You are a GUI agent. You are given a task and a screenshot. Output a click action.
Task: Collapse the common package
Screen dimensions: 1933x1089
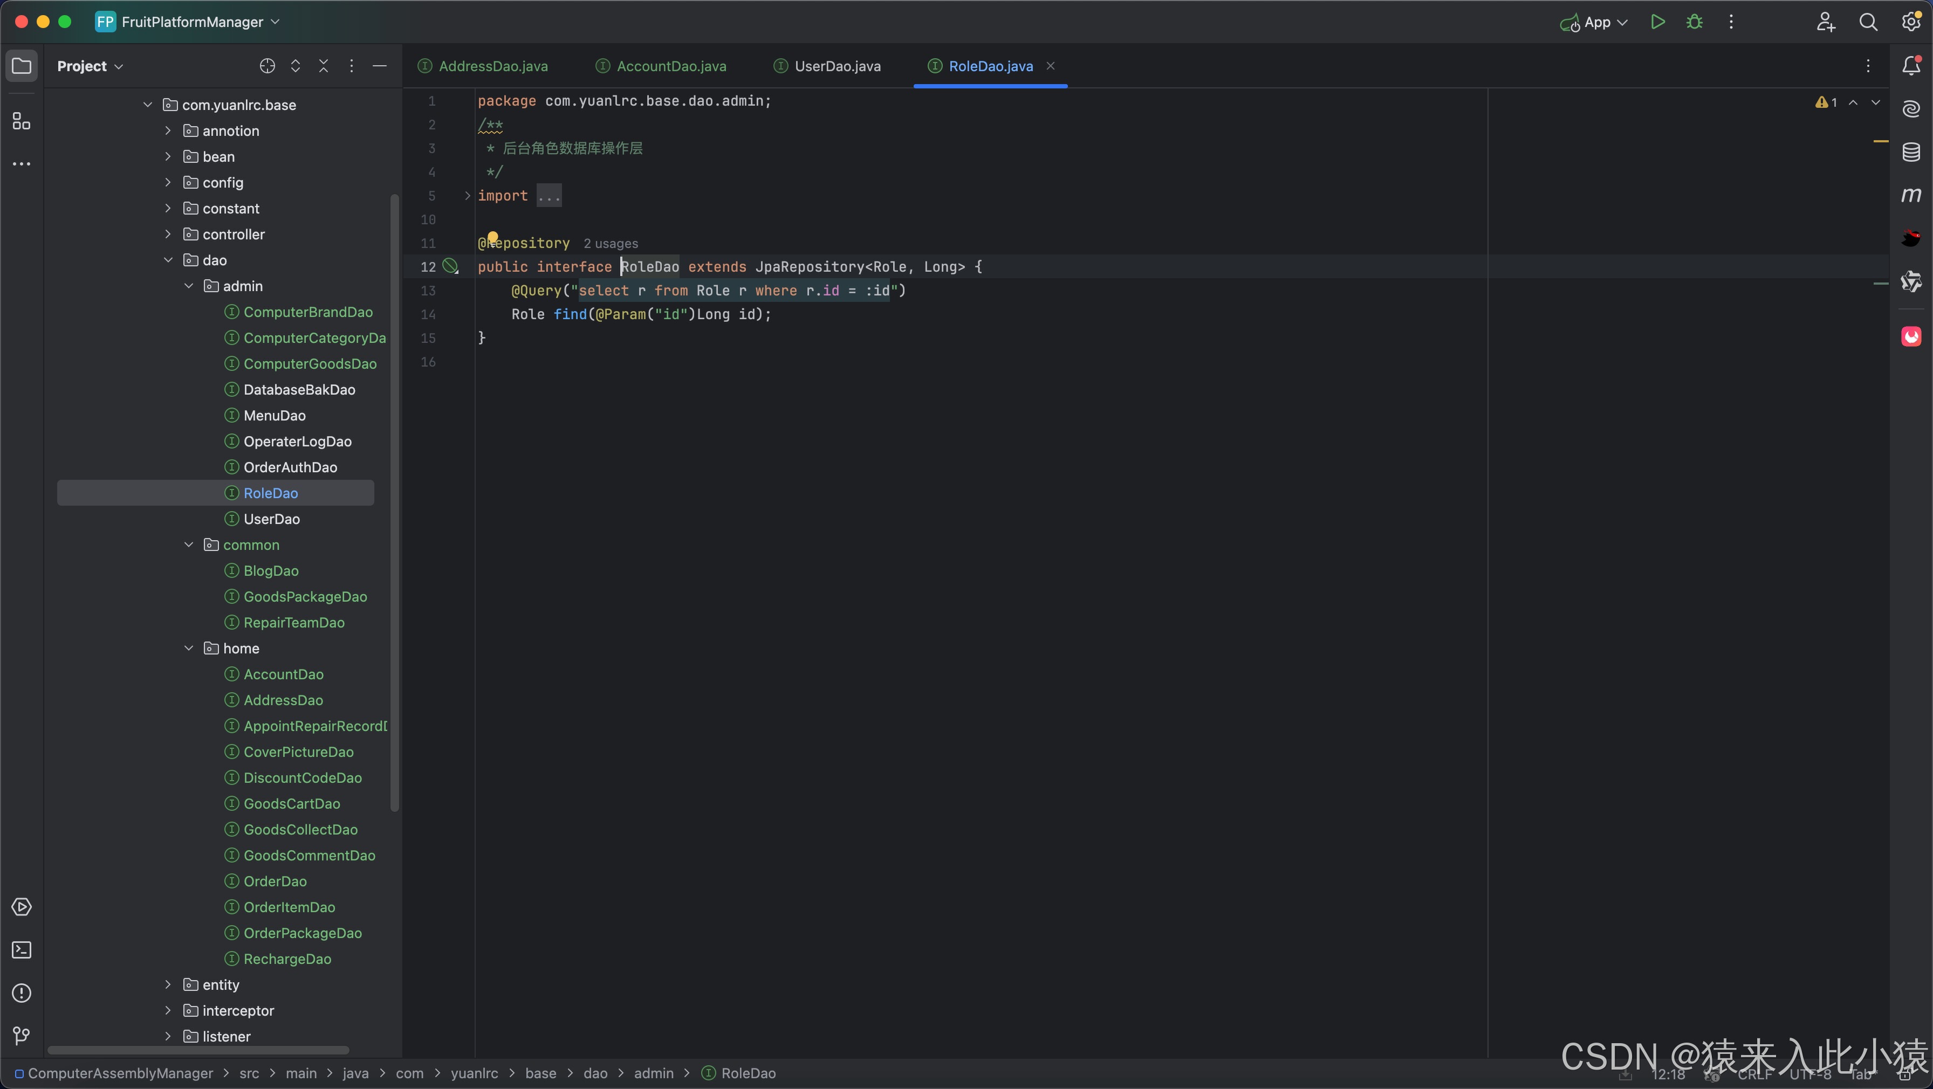point(188,544)
